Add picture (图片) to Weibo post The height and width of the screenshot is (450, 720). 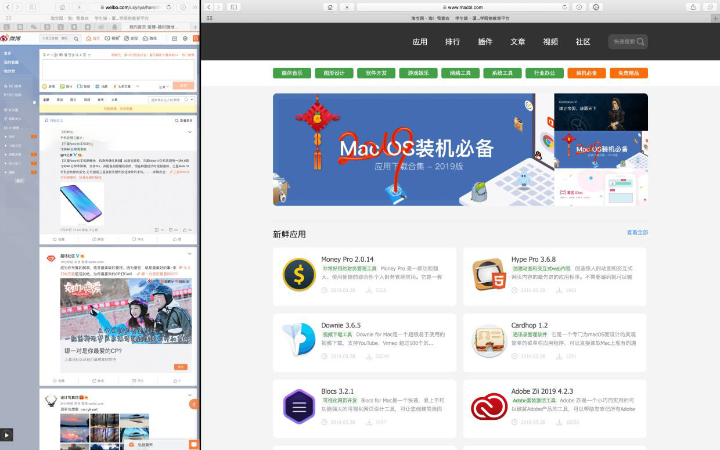66,86
